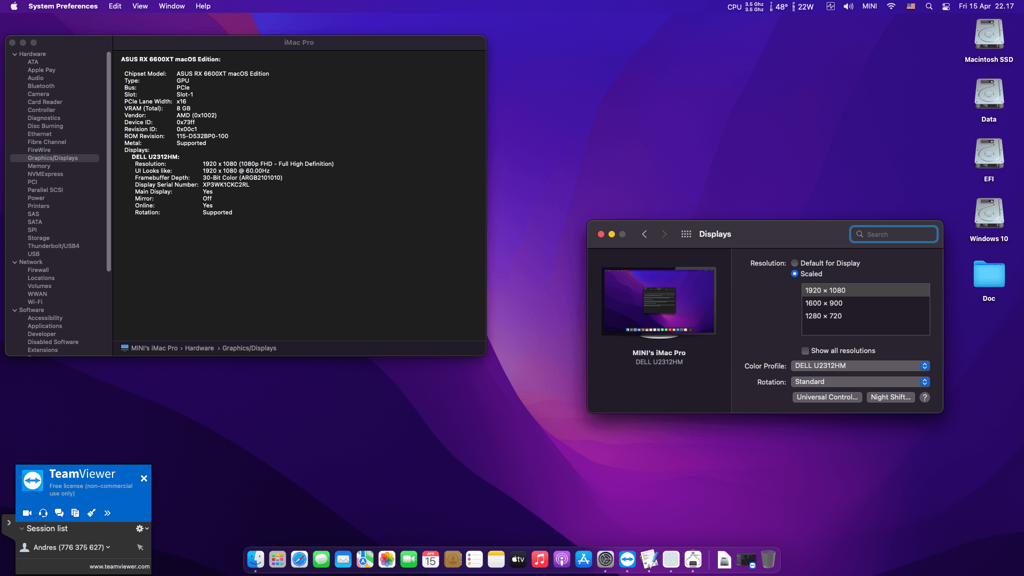1024x576 pixels.
Task: Click TeamViewer headset audio icon
Action: 43,513
